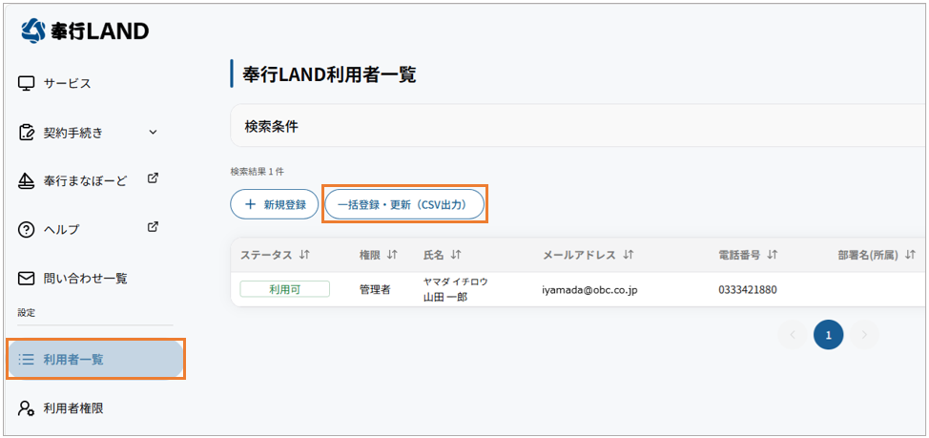929x438 pixels.
Task: Go to next page arrow
Action: coord(864,335)
